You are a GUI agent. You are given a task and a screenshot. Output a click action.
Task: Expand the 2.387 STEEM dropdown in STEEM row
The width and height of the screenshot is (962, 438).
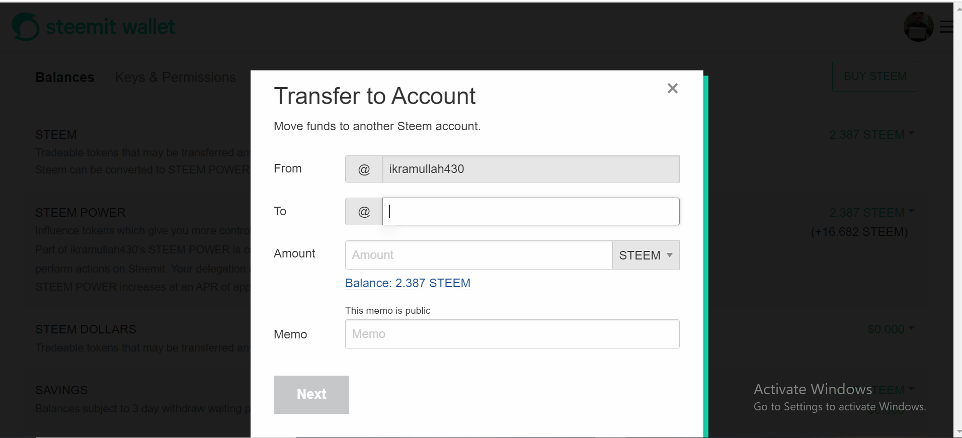pos(871,135)
